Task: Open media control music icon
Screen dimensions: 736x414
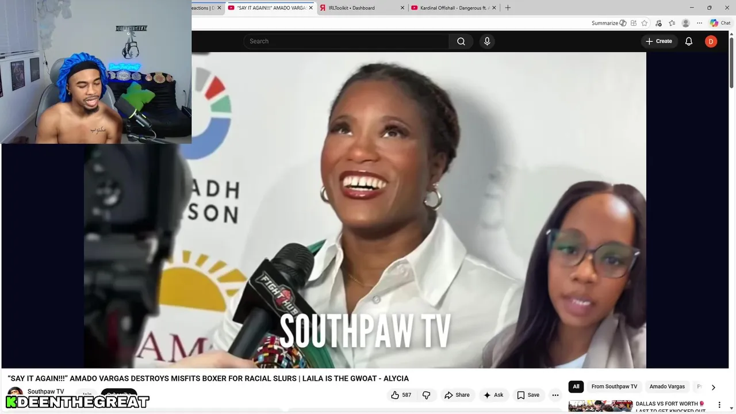Action: pos(658,23)
